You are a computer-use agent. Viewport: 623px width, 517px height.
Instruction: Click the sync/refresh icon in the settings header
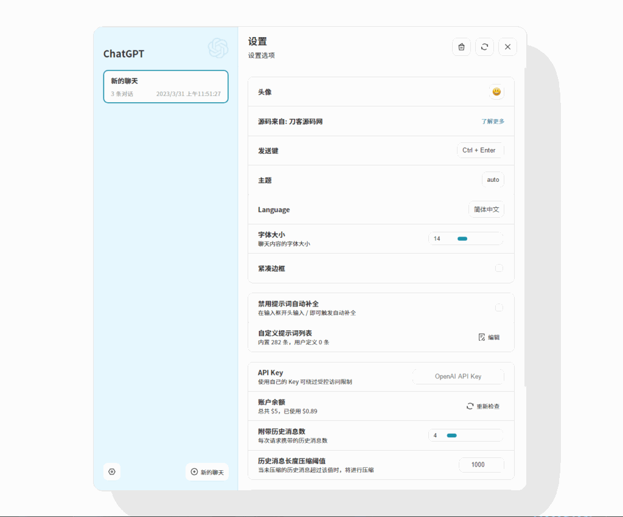(484, 47)
